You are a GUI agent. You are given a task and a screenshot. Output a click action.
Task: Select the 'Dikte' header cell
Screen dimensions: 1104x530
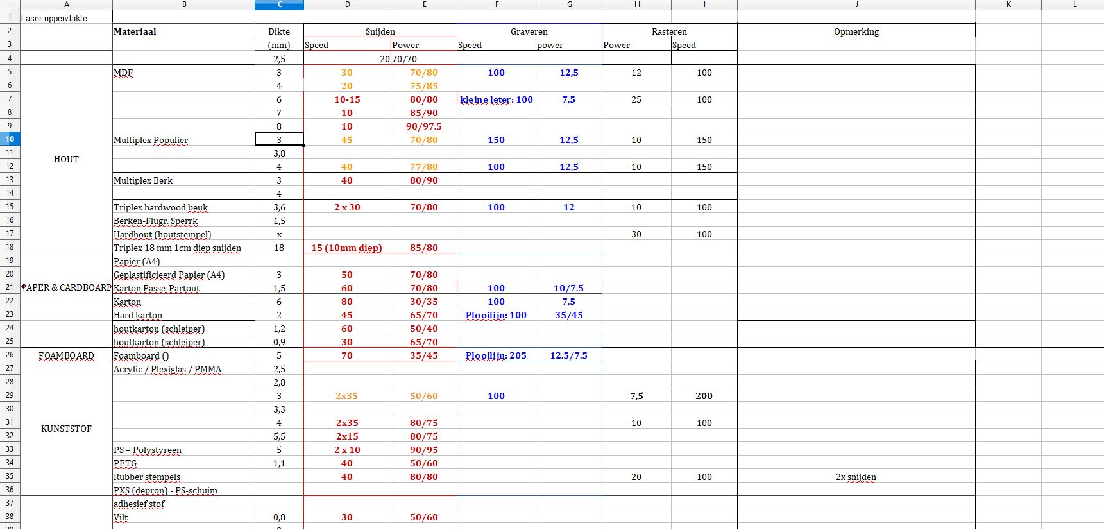[x=279, y=31]
